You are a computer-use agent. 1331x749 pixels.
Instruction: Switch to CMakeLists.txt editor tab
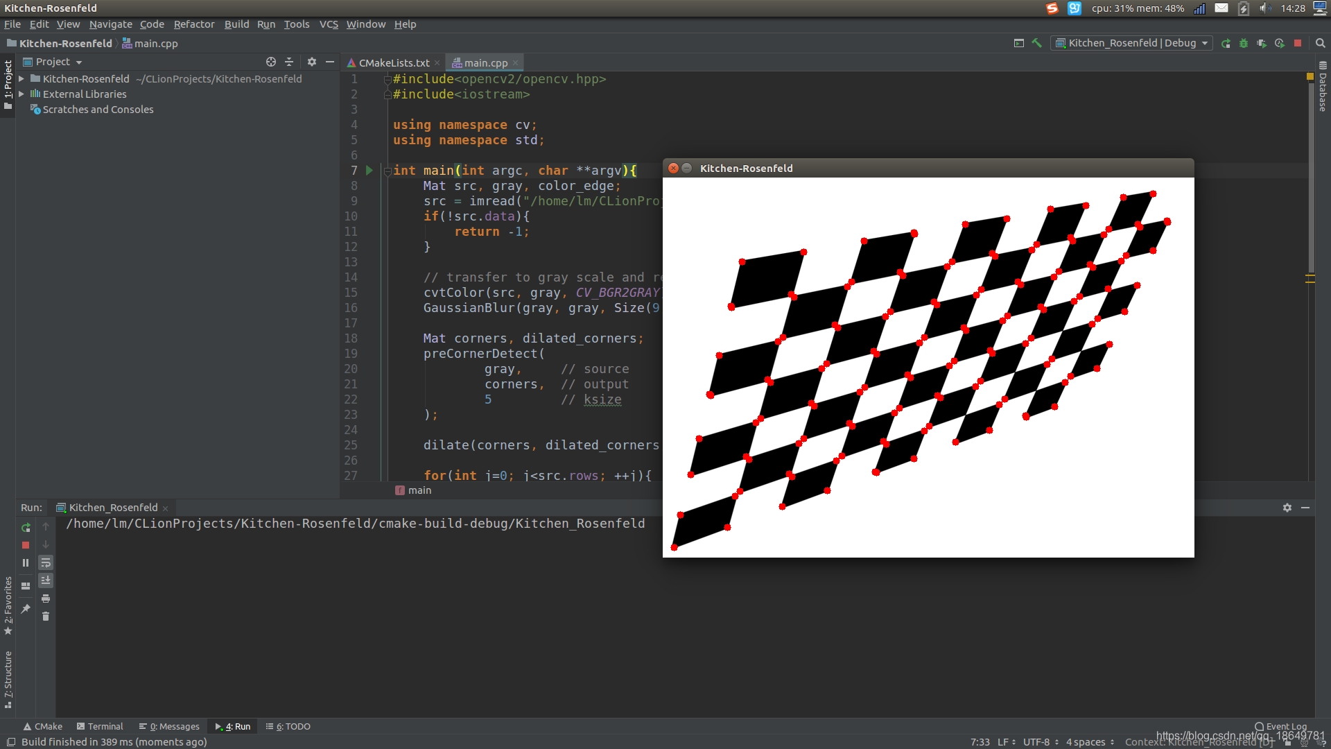pyautogui.click(x=394, y=62)
